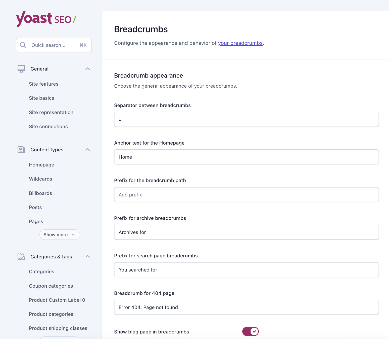
Task: Click the General monitor icon
Action: (x=21, y=69)
